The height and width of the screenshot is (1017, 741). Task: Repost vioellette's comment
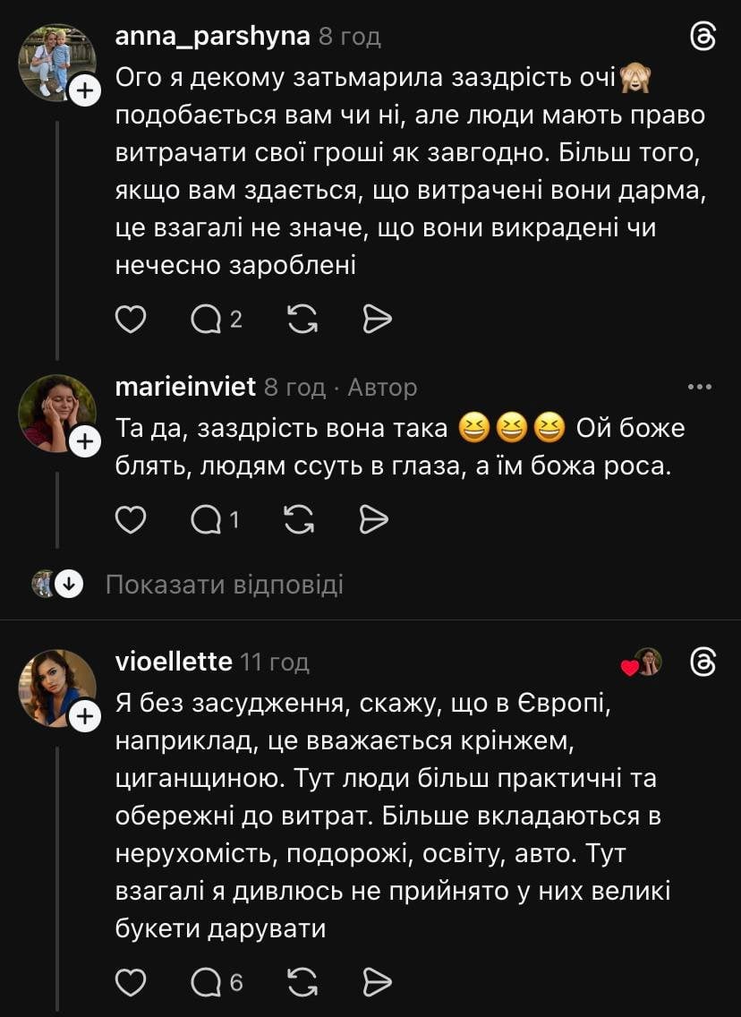302,982
